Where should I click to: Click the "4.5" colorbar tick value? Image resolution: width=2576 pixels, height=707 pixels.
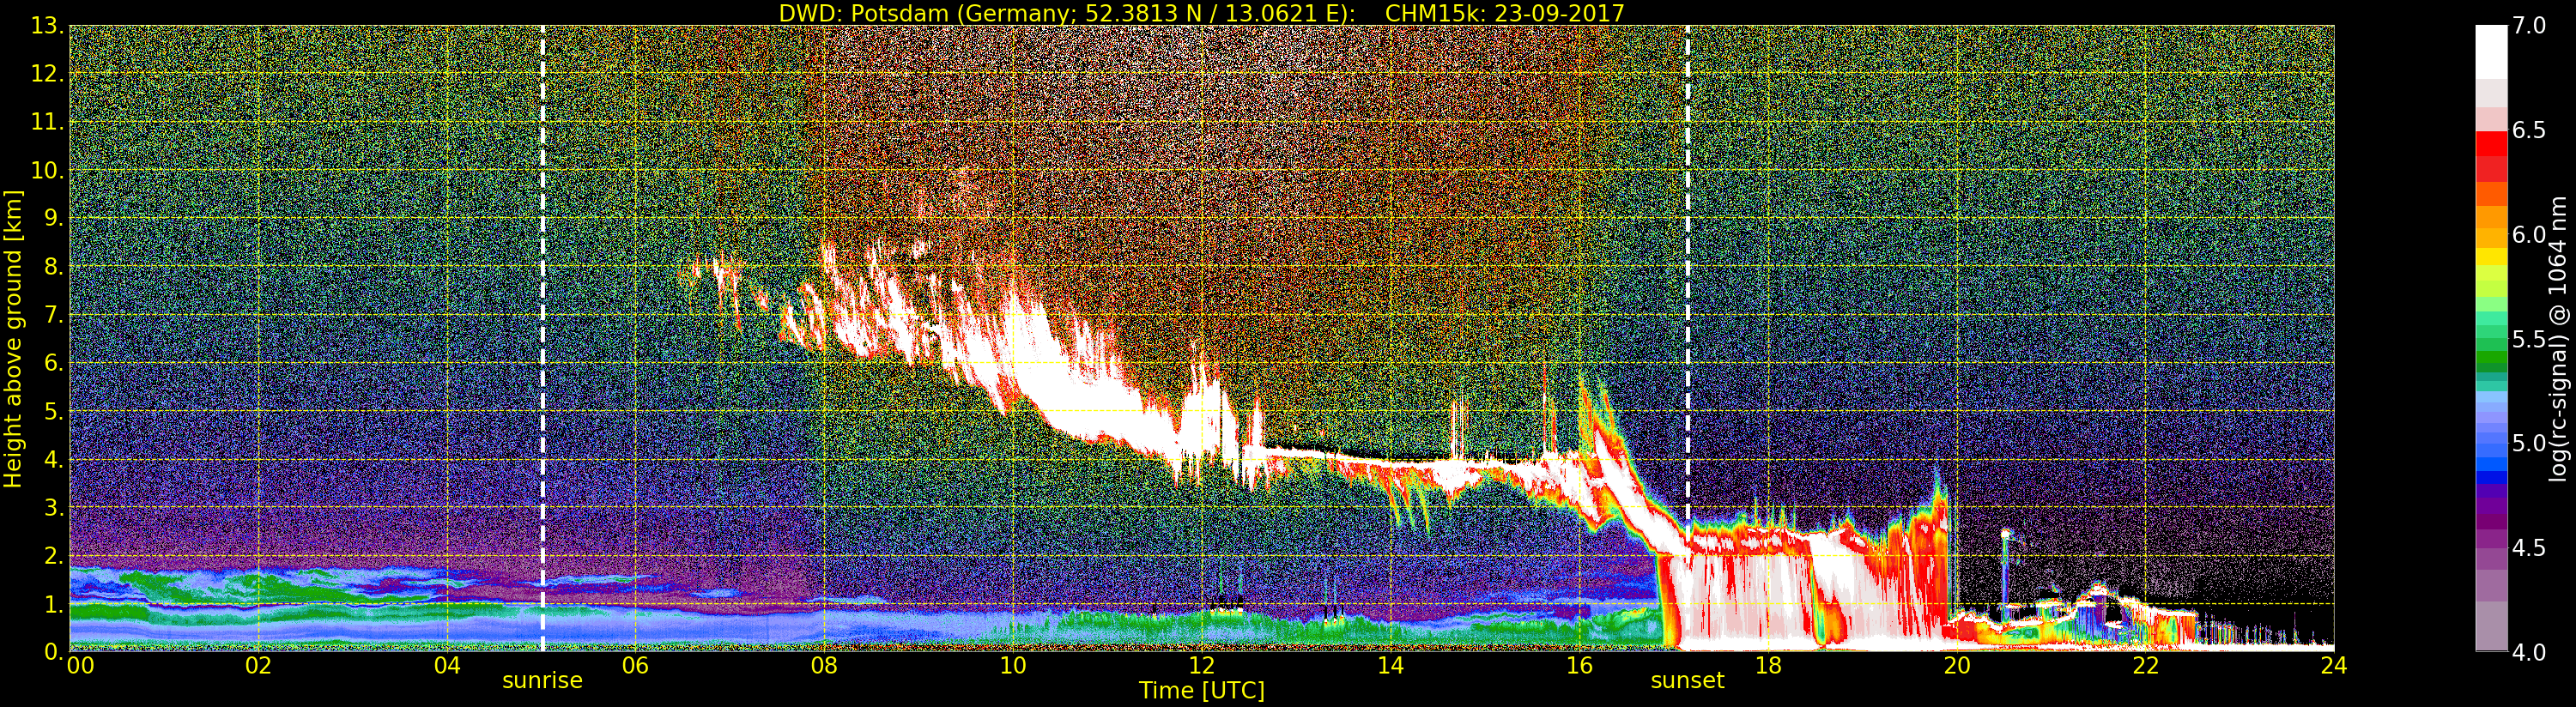[x=2530, y=549]
